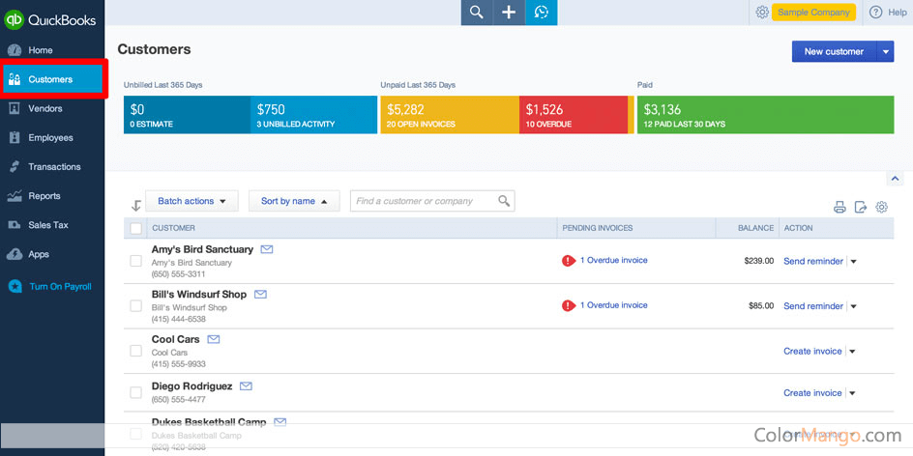913x456 pixels.
Task: Click the email icon beside Amy's Bird Sanctuary
Action: (x=267, y=249)
